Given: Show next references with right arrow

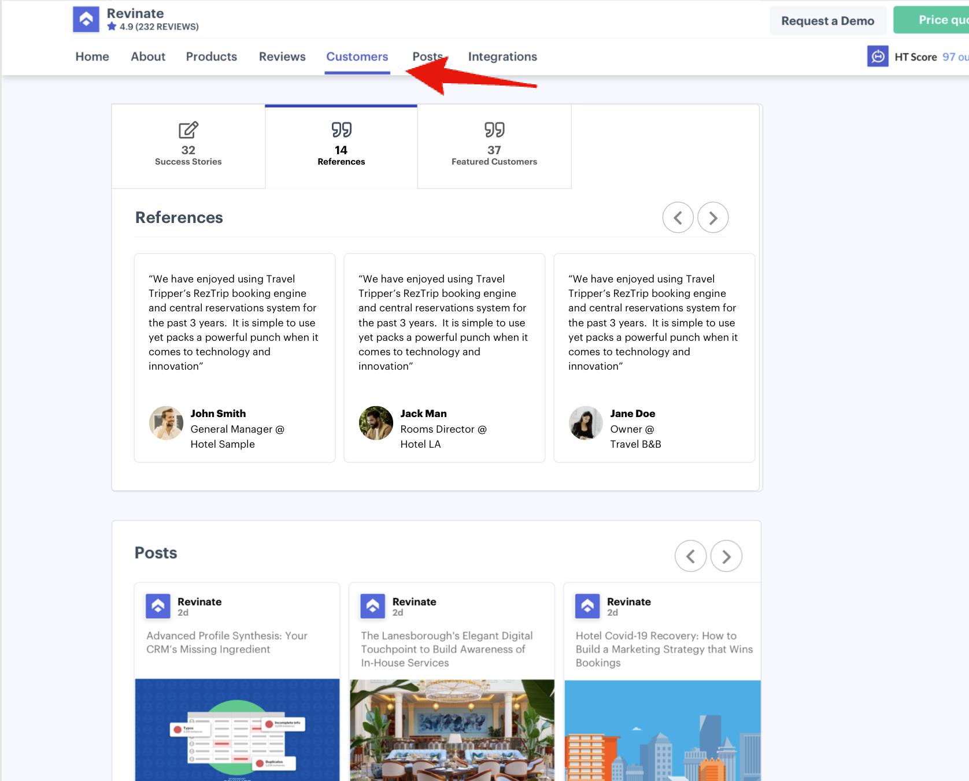Looking at the screenshot, I should pos(713,218).
